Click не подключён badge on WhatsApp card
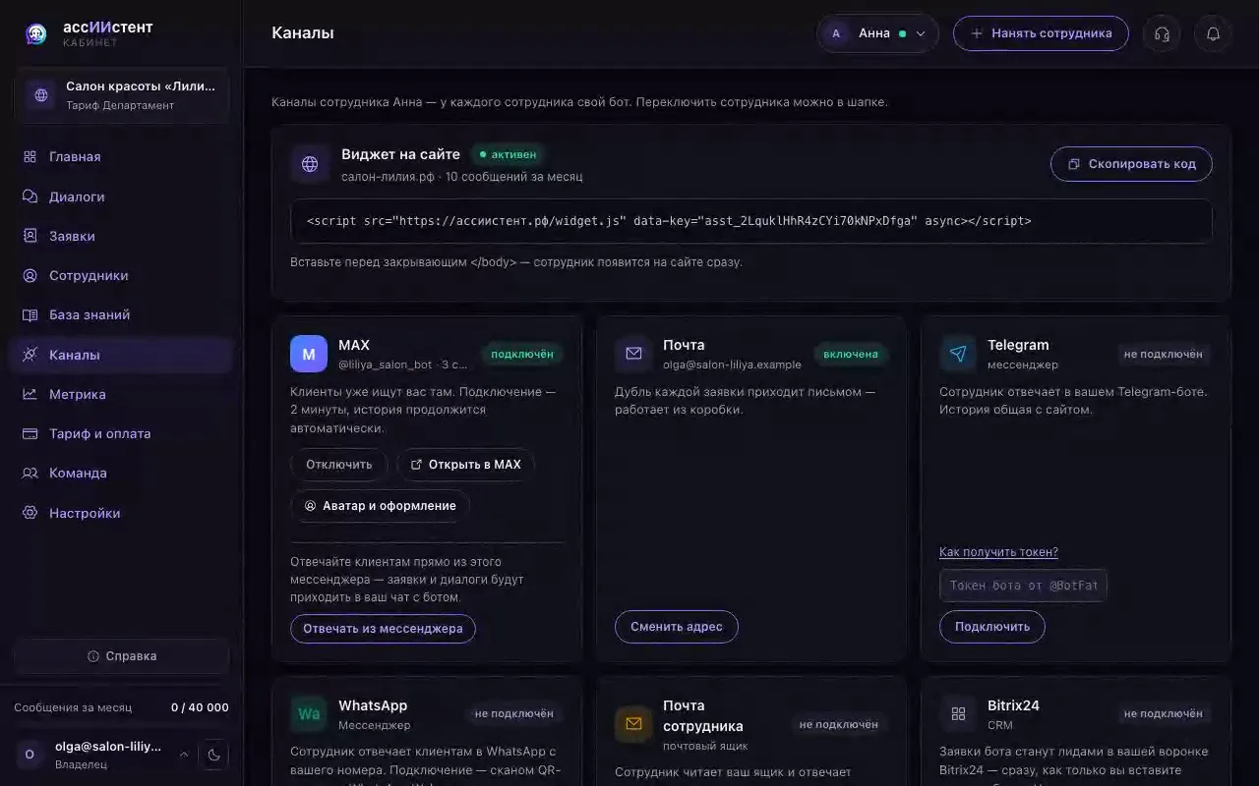Image resolution: width=1259 pixels, height=786 pixels. (513, 714)
